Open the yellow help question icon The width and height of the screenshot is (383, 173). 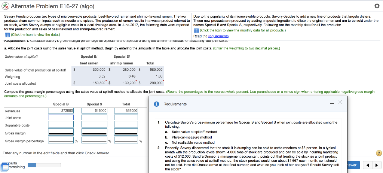pos(379,154)
